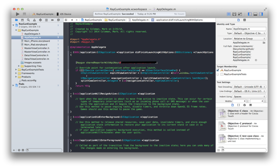
Task: Show the Code Snippet library
Action: [238, 105]
